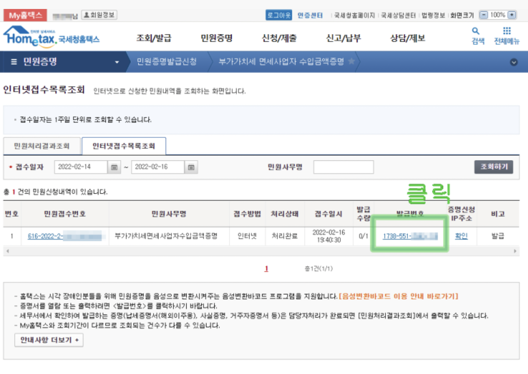Expand the 안내사항 더보기 section
The image size is (528, 374).
(49, 340)
